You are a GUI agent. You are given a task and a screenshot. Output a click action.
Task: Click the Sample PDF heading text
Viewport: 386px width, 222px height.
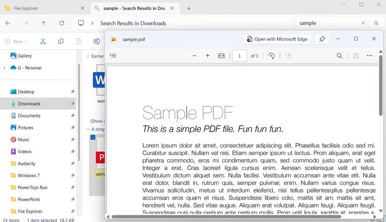188,113
